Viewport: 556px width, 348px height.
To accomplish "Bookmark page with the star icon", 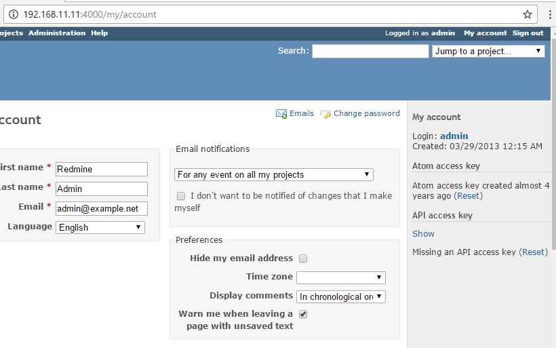I will pyautogui.click(x=528, y=14).
